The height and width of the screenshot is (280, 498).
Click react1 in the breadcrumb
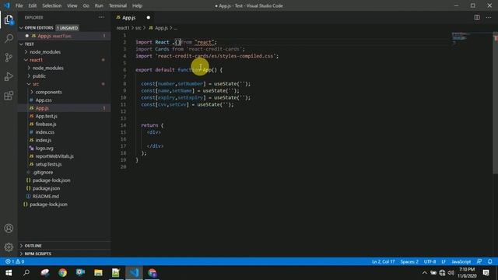click(123, 28)
